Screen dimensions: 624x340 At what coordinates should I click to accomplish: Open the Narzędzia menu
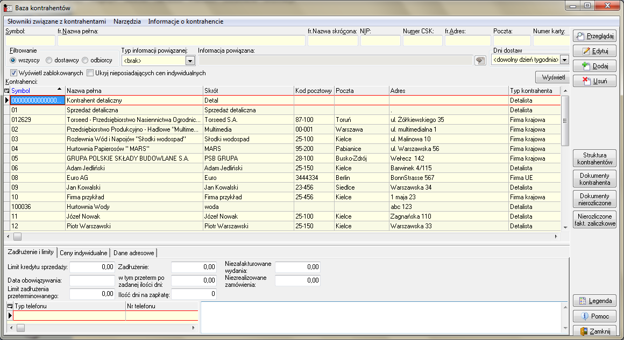pos(127,21)
